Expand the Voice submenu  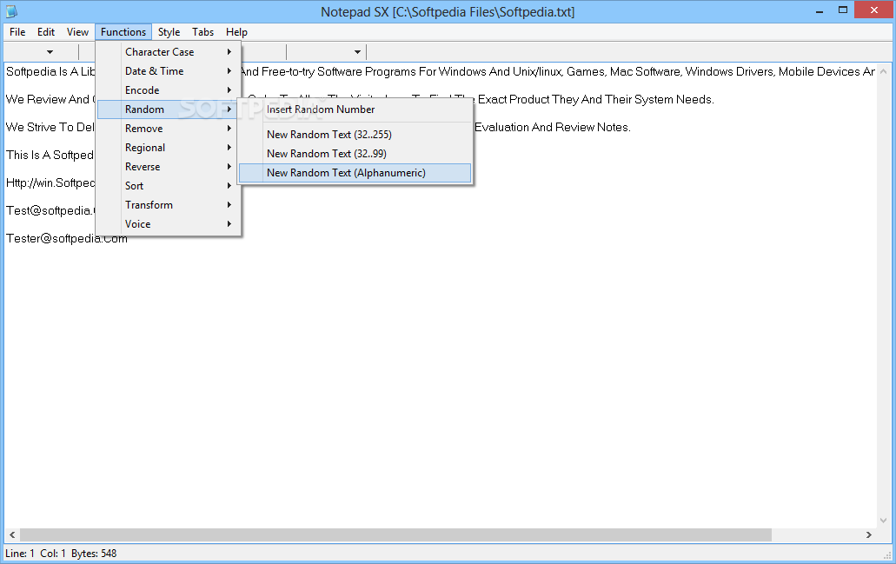click(x=168, y=224)
